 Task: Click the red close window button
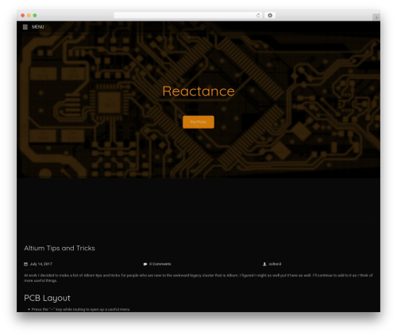tap(23, 15)
